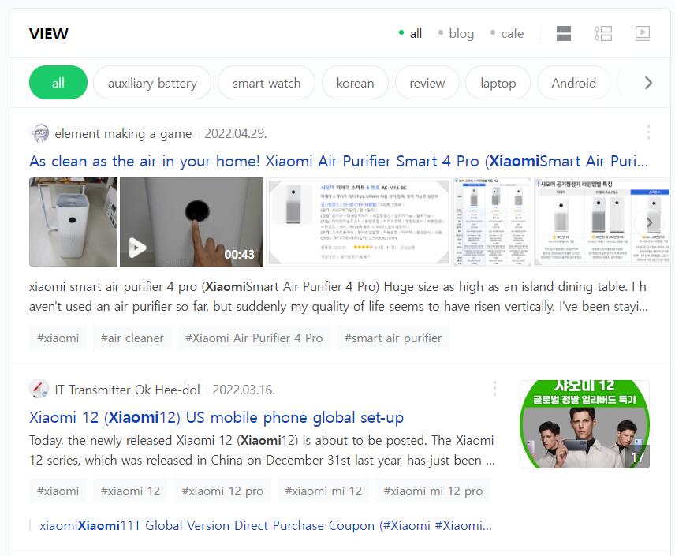
Task: Open the Xiaomi Air Purifier Smart 4 Pro title
Action: 339,161
